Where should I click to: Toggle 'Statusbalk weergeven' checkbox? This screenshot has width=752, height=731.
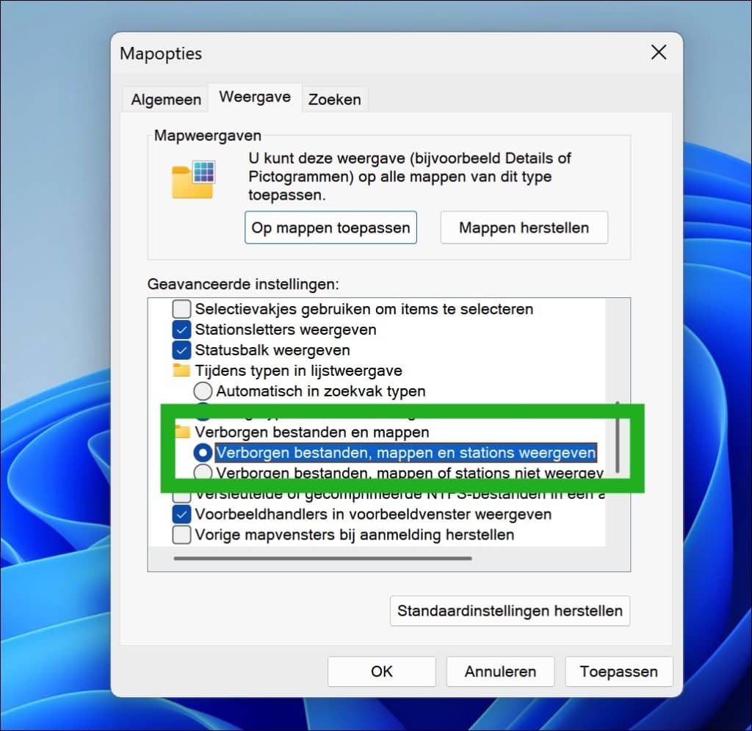(182, 350)
